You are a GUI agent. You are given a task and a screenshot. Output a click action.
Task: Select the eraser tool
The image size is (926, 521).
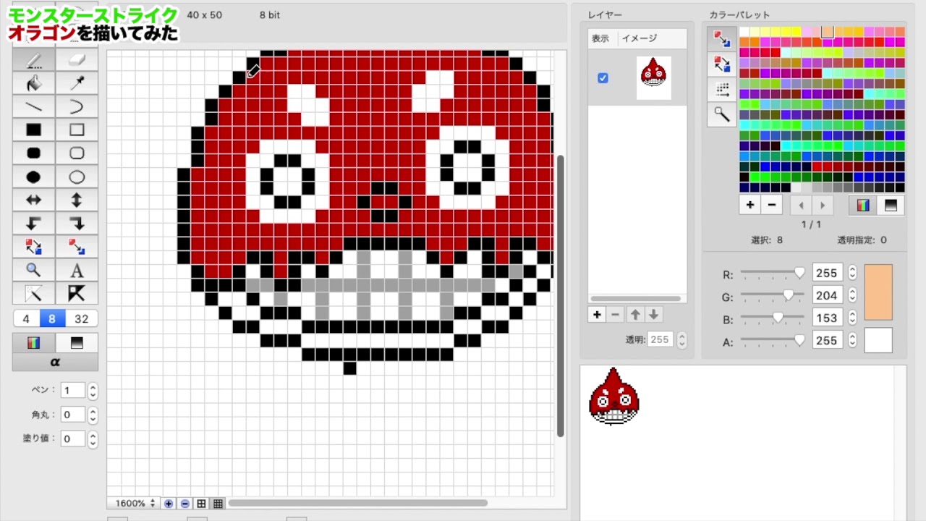click(77, 60)
